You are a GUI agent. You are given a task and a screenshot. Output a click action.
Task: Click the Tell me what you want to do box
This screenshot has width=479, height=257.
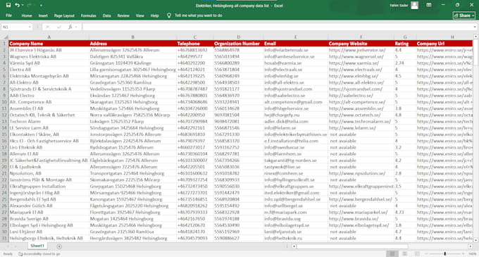tap(198, 15)
